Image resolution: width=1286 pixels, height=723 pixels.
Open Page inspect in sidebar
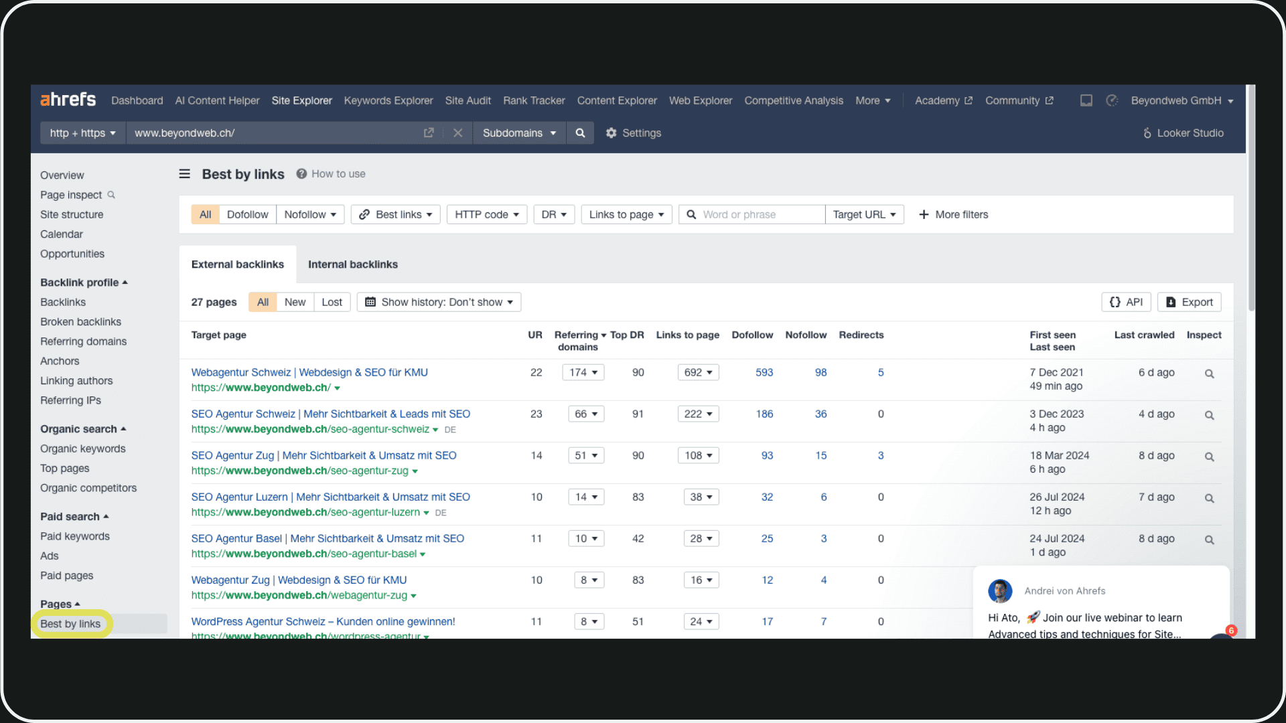click(x=78, y=195)
